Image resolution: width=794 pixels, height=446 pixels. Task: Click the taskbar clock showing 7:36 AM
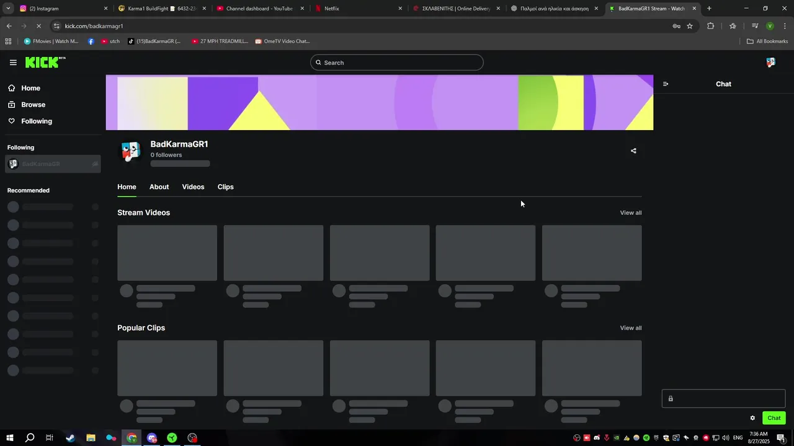[x=759, y=438]
